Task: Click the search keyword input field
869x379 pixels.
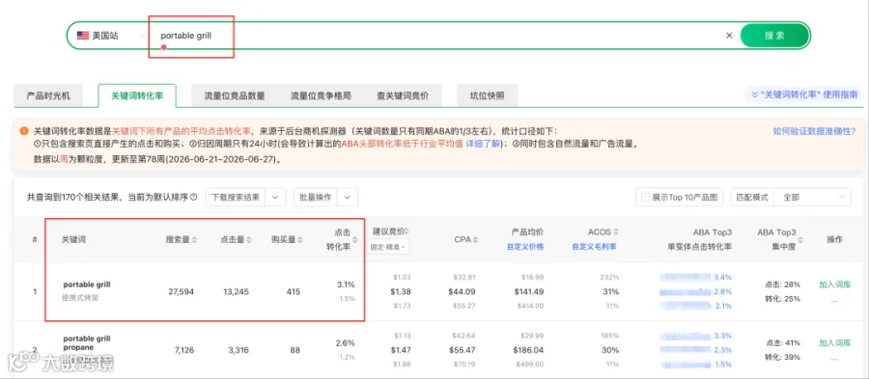Action: coord(437,36)
